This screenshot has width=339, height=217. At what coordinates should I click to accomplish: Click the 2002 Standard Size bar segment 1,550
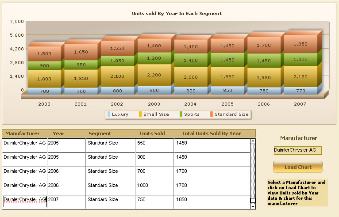117,48
